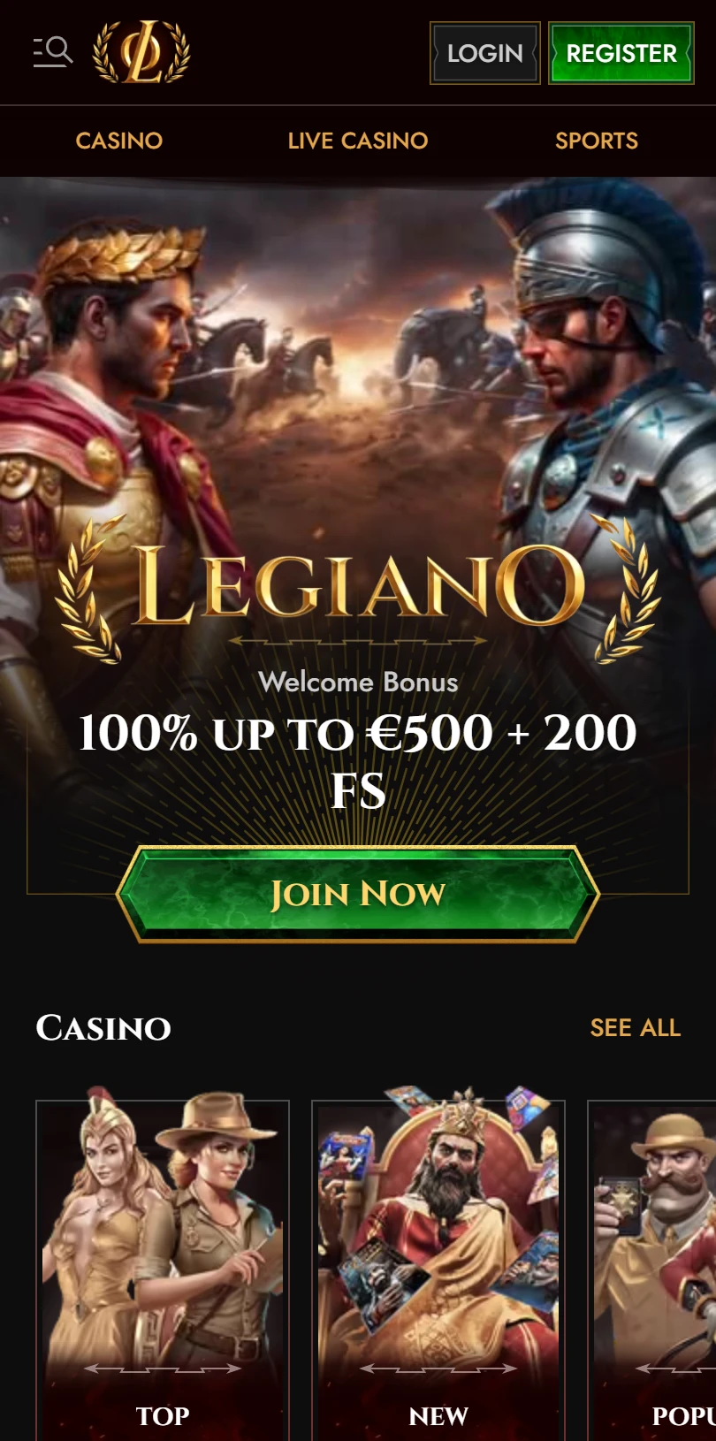Select the SPORTS tab
The image size is (716, 1441).
tap(597, 141)
